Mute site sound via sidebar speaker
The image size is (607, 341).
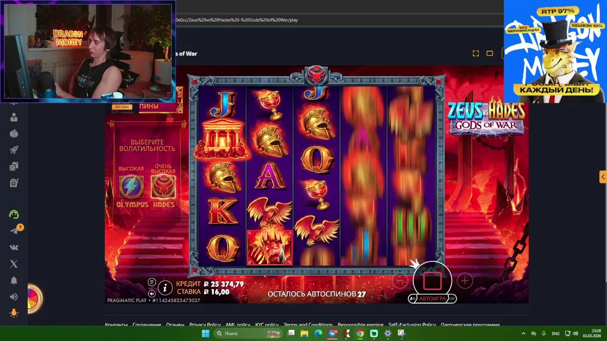click(14, 297)
